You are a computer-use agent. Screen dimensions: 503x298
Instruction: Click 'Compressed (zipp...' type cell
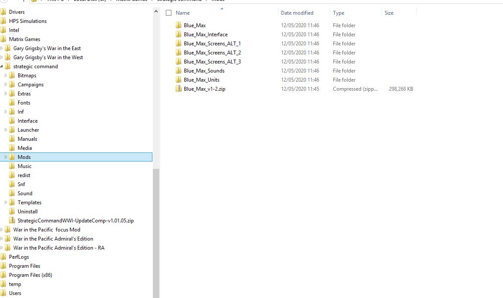pos(355,89)
